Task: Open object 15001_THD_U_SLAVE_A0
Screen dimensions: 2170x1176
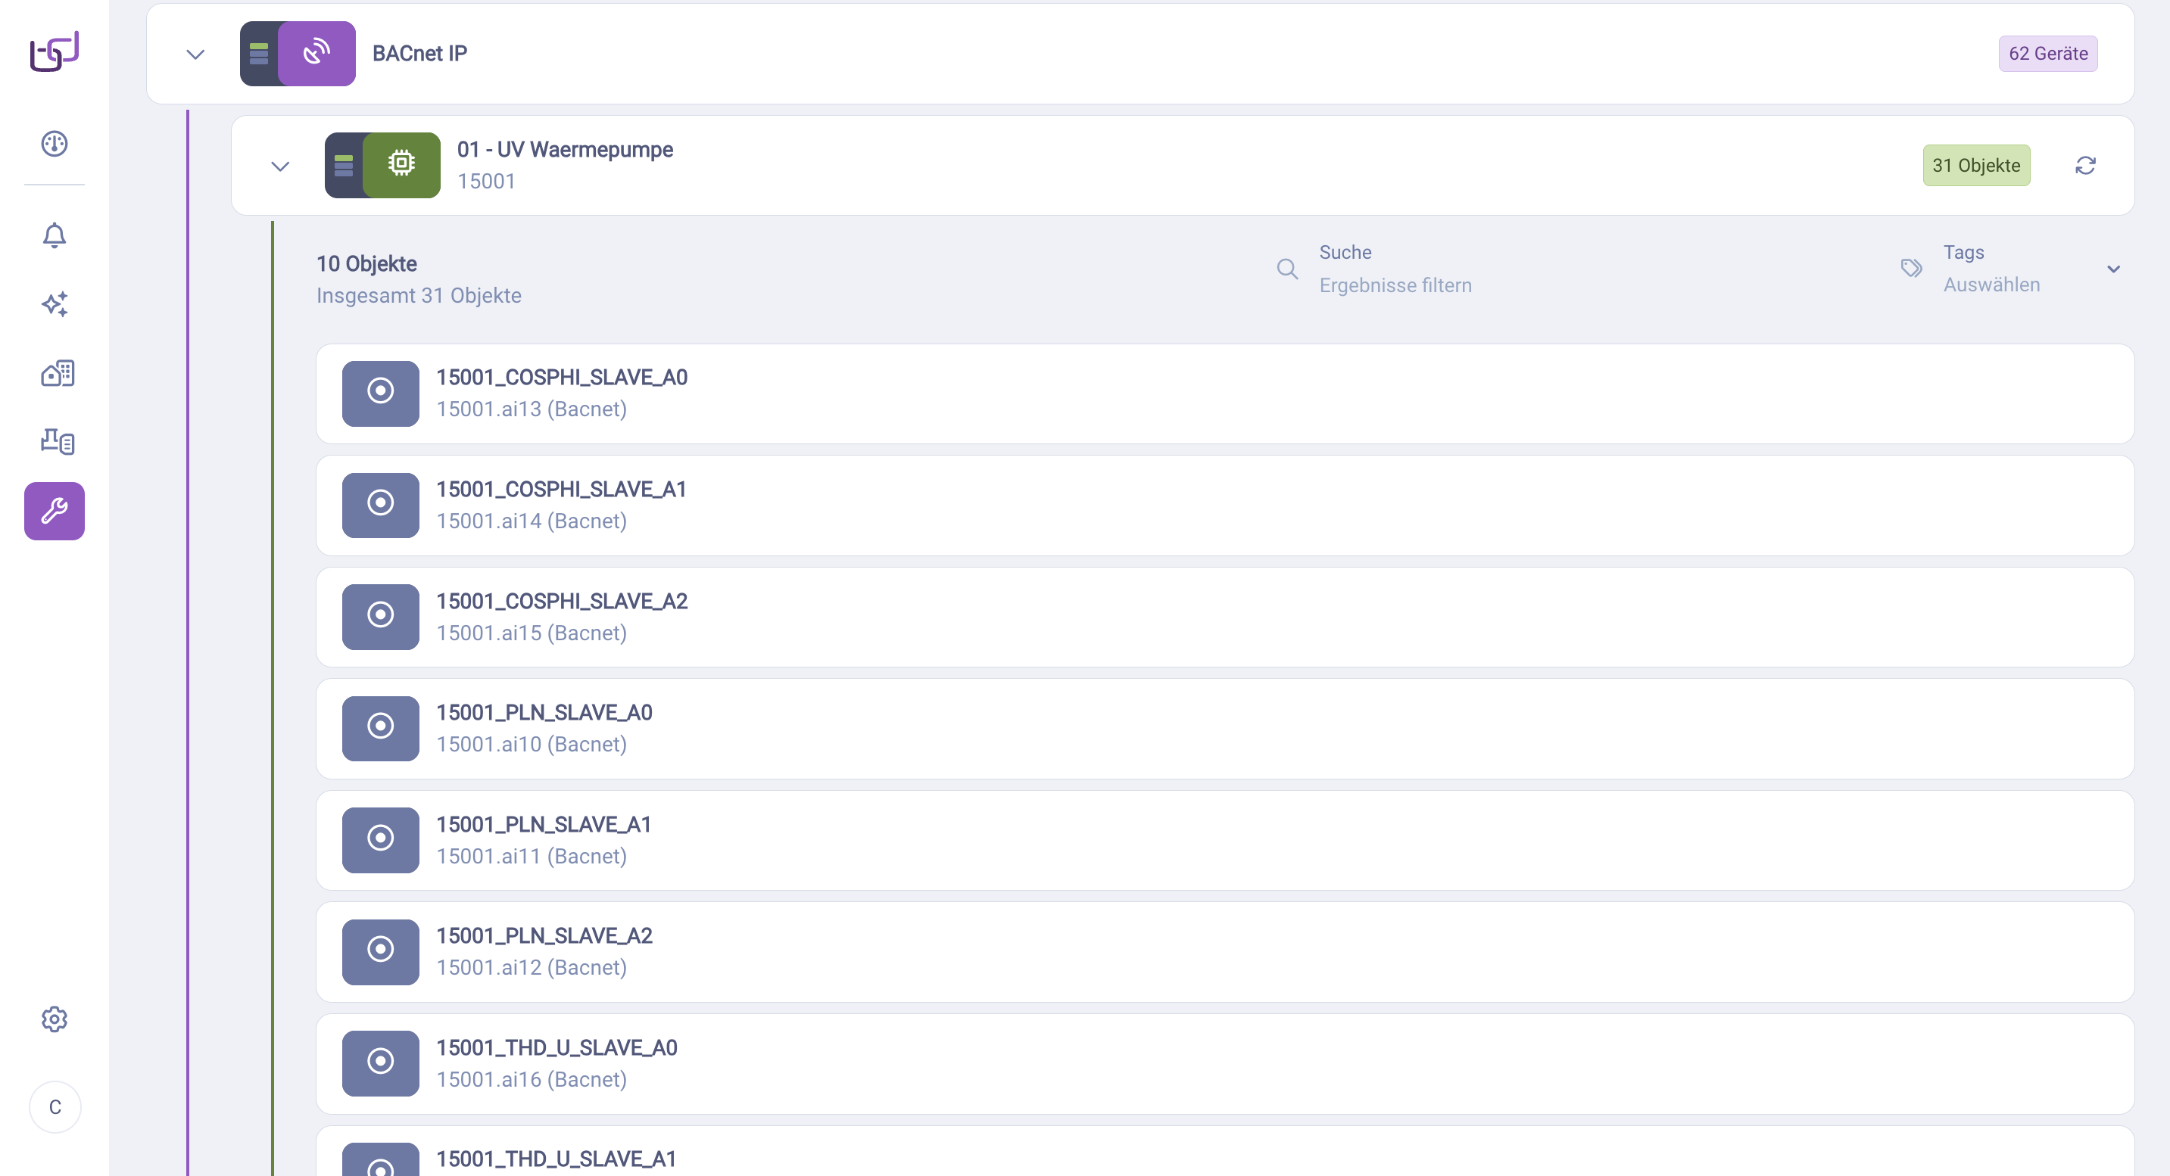Action: click(x=556, y=1048)
